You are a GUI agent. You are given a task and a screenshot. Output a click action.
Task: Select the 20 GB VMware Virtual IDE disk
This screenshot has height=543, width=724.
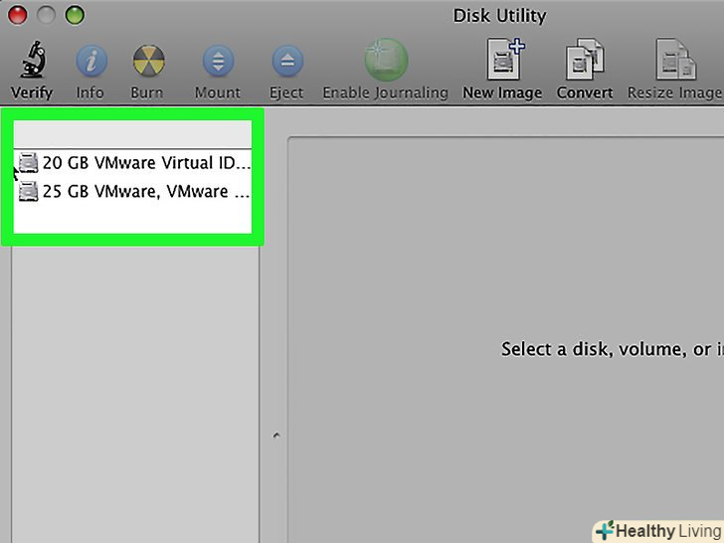coord(132,163)
